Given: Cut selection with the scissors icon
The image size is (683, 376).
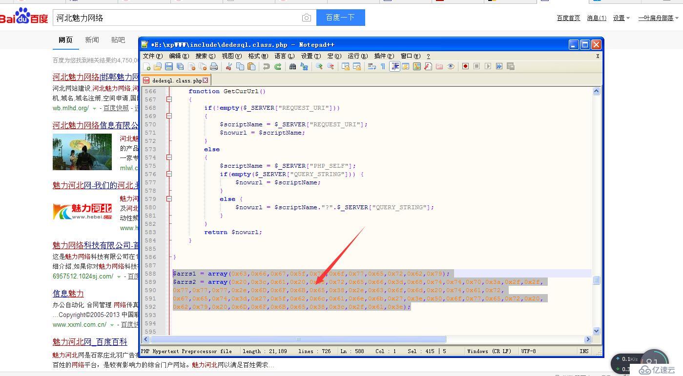Looking at the screenshot, I should click(x=228, y=66).
